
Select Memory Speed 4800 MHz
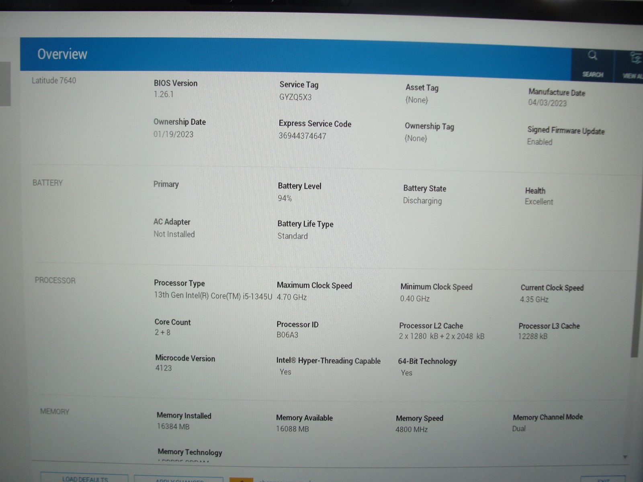[412, 429]
